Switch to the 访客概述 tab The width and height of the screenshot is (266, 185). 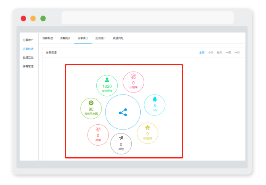[x=48, y=38]
